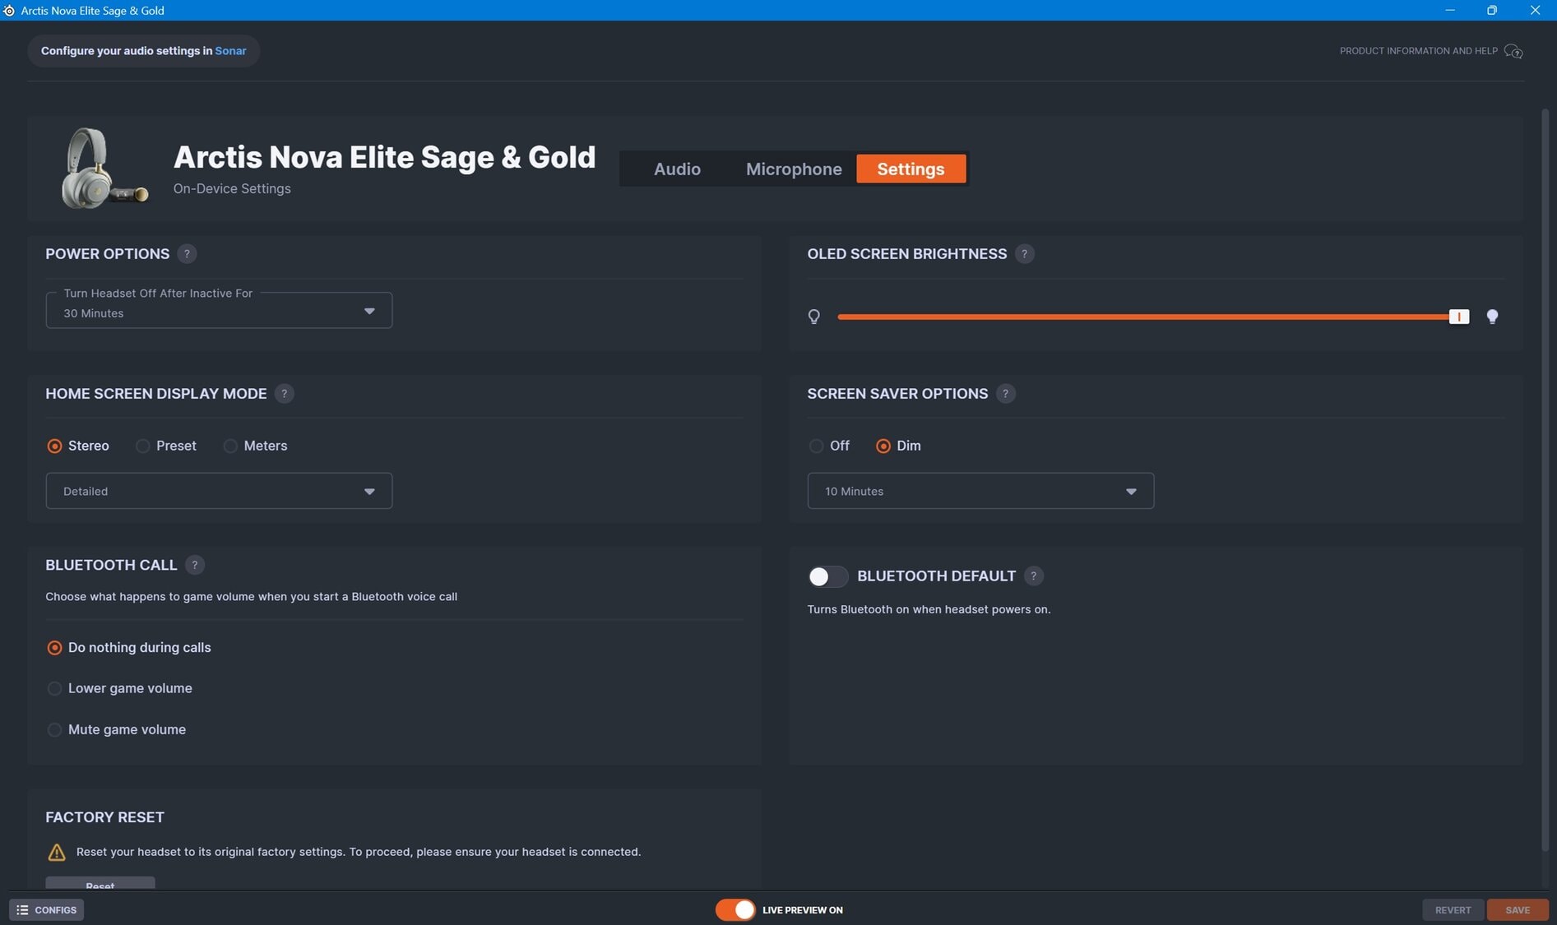The image size is (1557, 925).
Task: Click the OLED brightness slider track
Action: [1143, 317]
